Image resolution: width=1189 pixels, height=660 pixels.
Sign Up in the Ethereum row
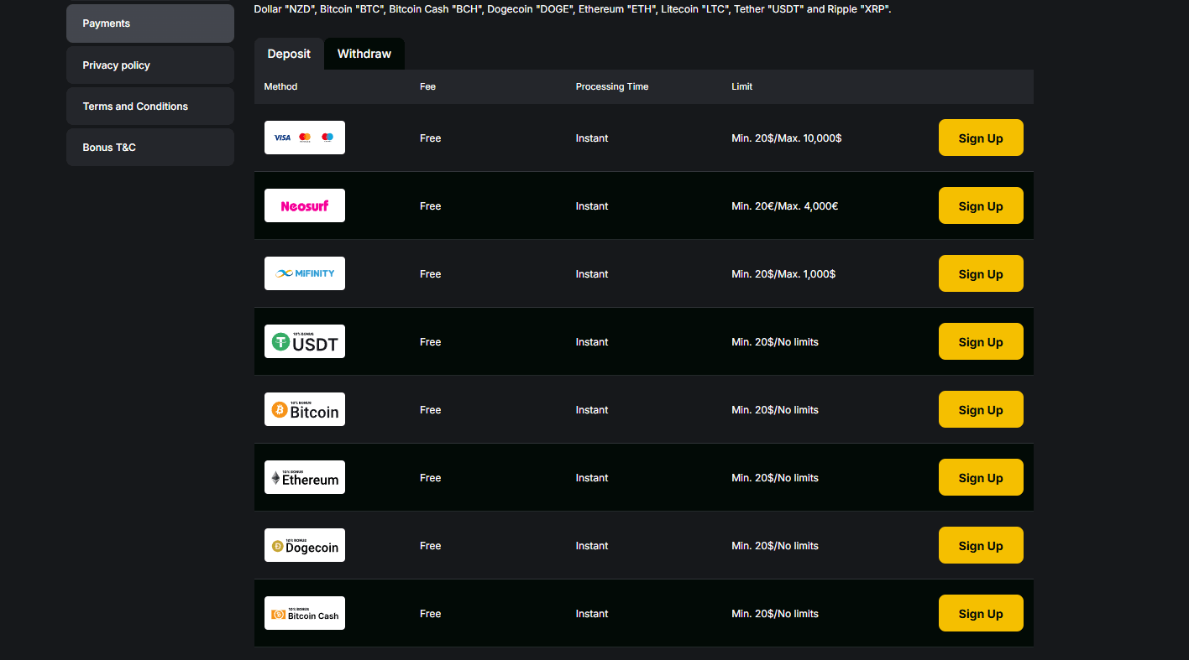(981, 478)
